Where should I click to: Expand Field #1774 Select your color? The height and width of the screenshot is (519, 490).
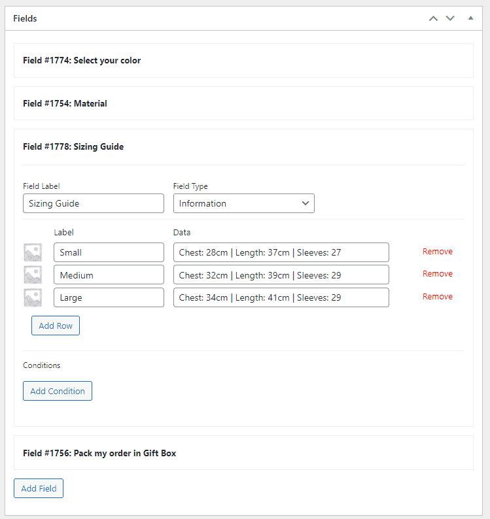click(243, 61)
